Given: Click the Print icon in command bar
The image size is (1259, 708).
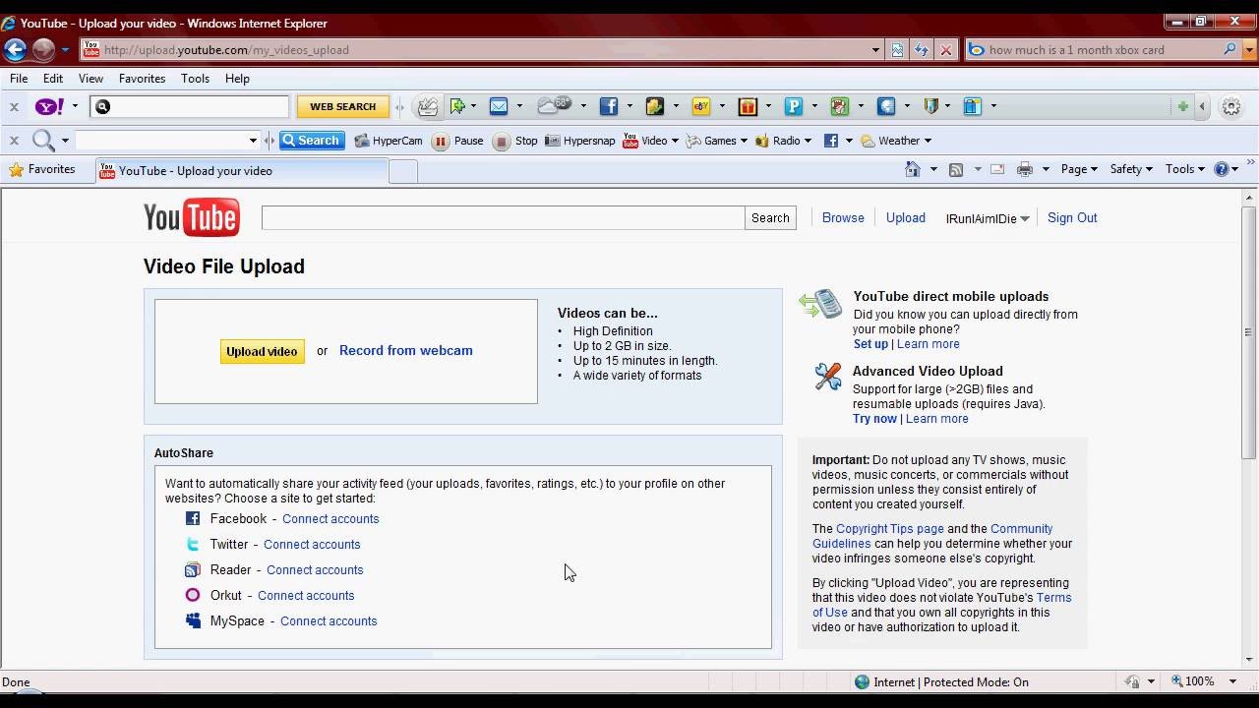Looking at the screenshot, I should (x=1025, y=169).
